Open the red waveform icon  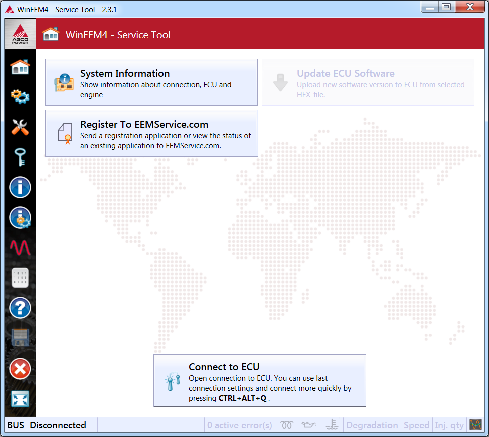click(20, 248)
